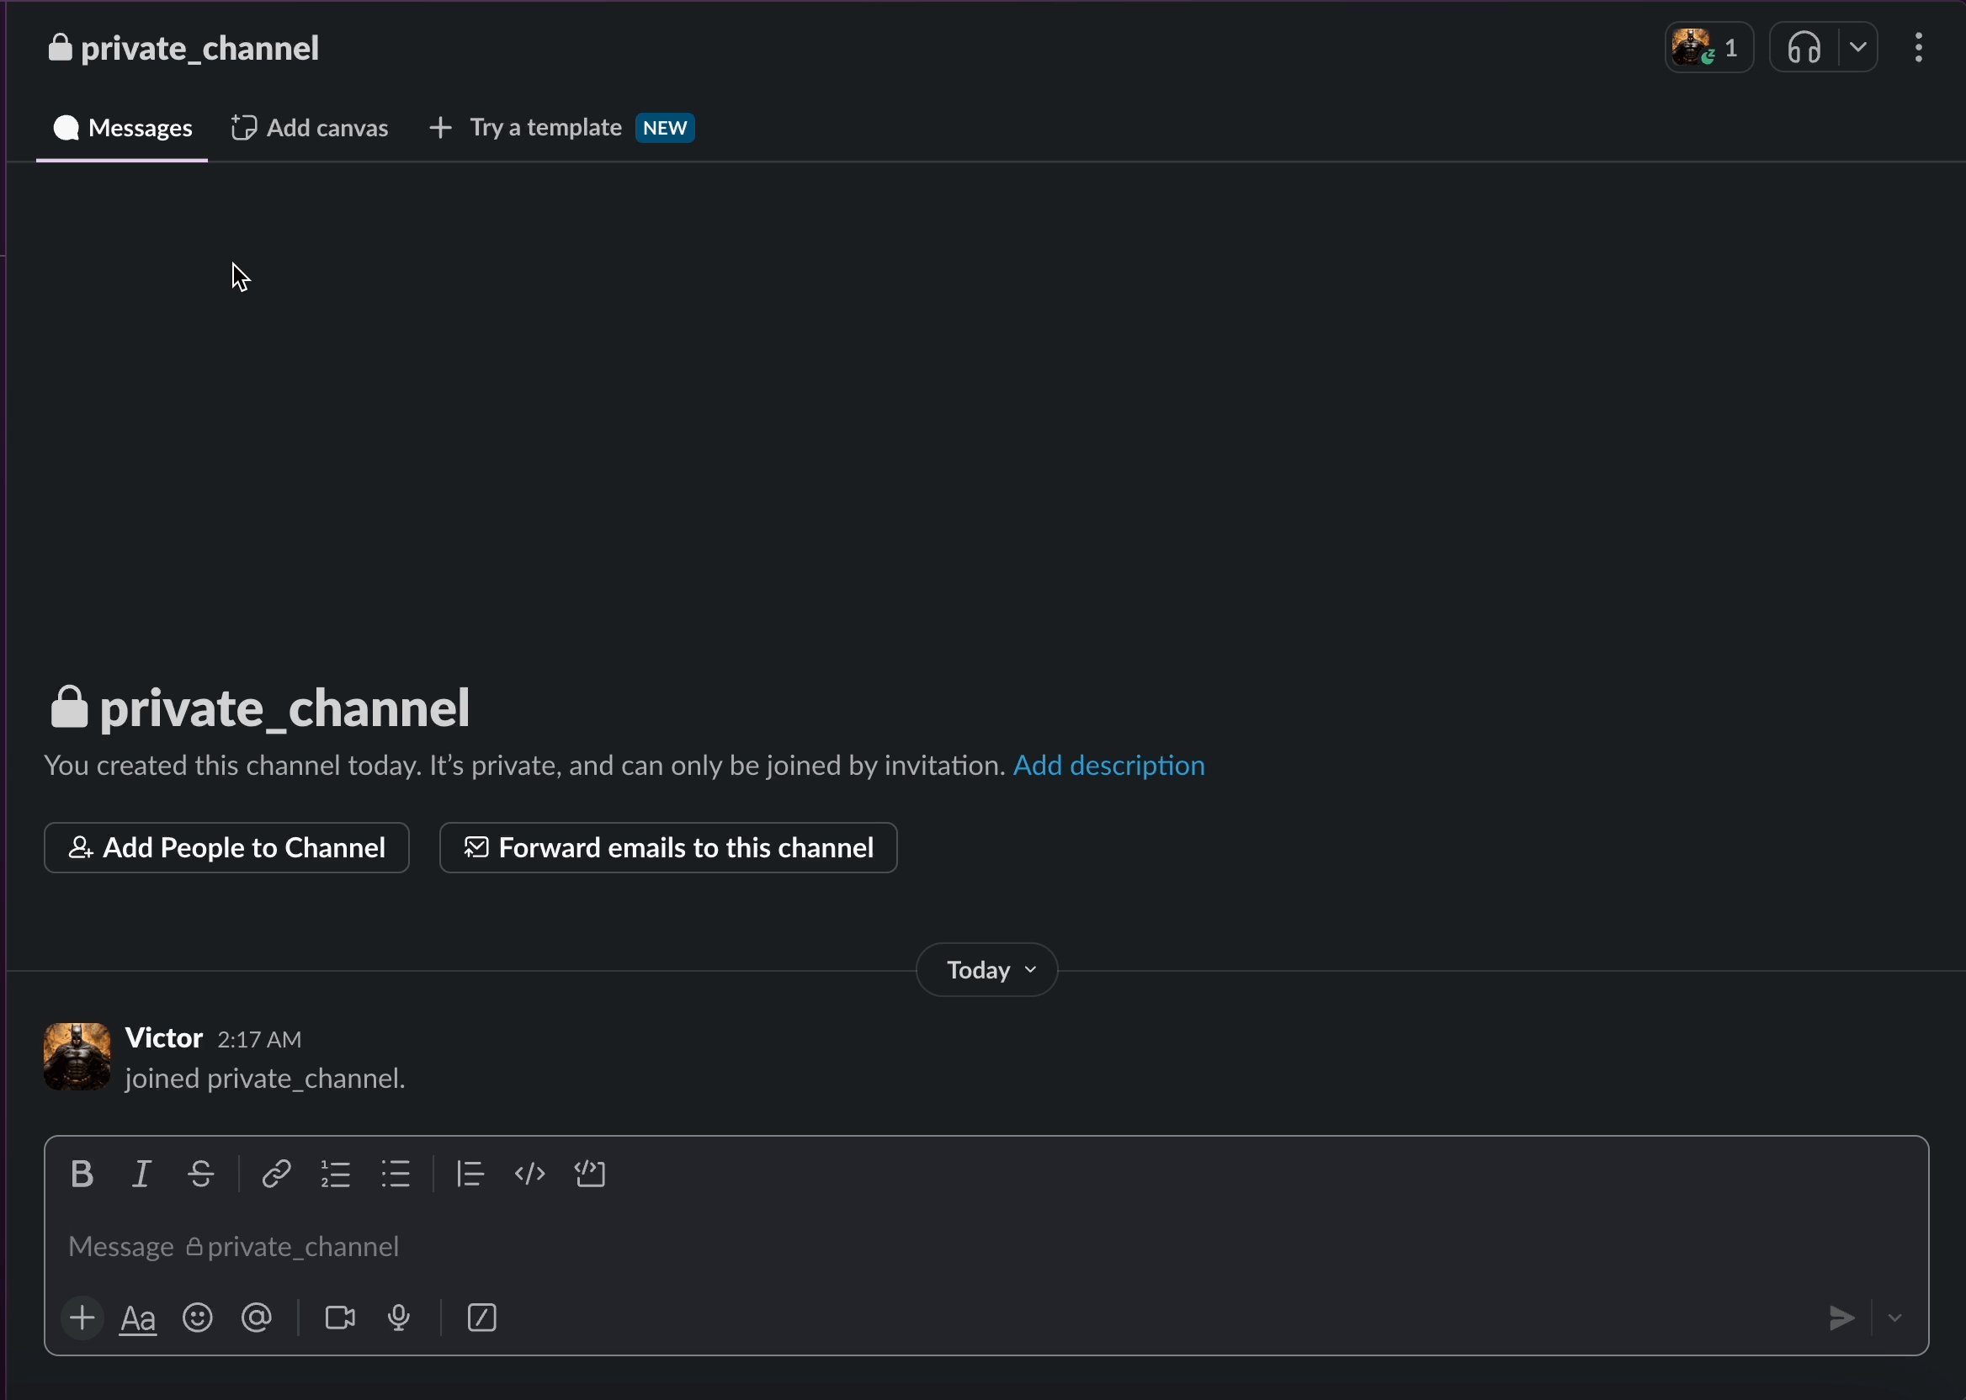
Task: Open the Today date jump dropdown
Action: click(x=986, y=971)
